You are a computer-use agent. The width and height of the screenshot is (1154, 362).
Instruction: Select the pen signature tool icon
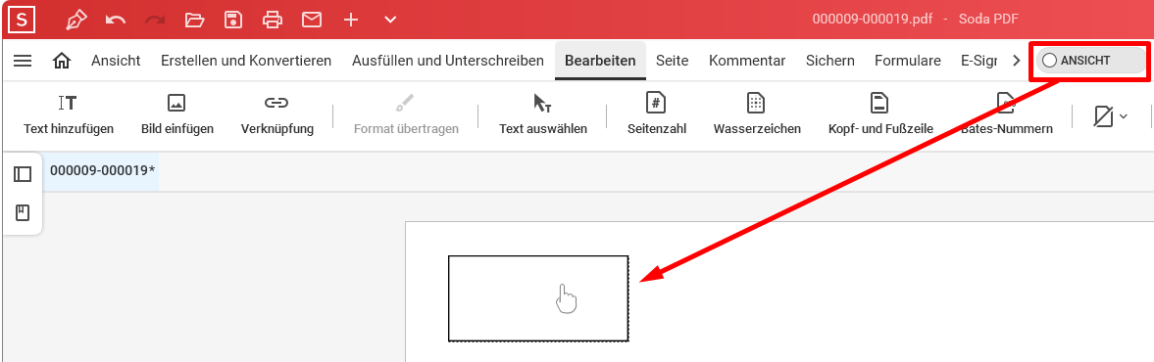coord(76,20)
